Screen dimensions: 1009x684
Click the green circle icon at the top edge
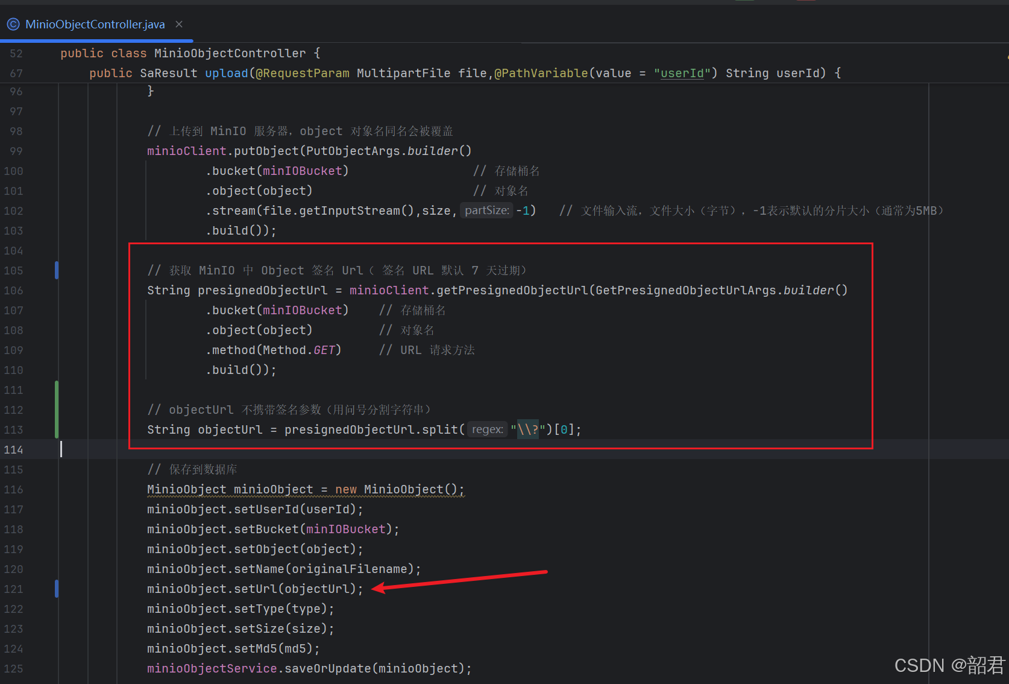(746, 2)
